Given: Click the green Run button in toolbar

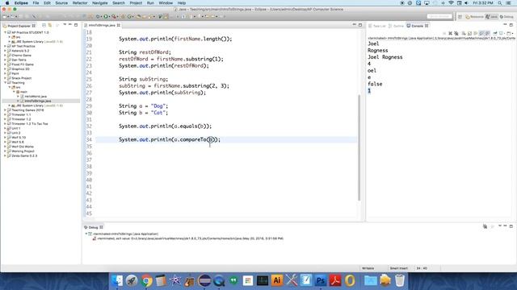Looking at the screenshot, I should coord(106,16).
